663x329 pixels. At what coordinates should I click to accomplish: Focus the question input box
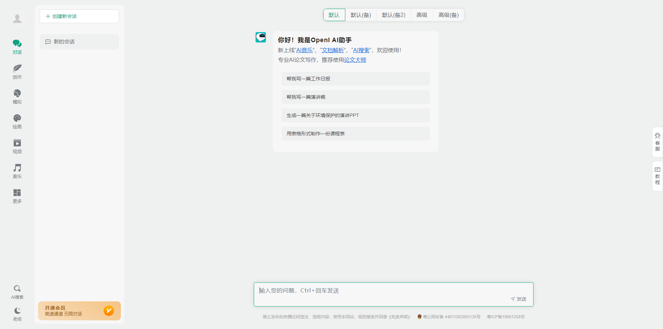[394, 294]
